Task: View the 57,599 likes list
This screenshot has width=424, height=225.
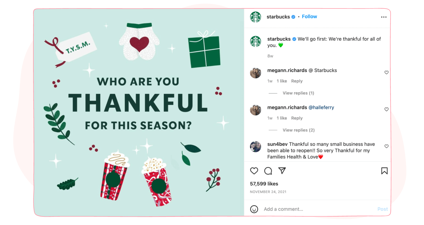Action: point(264,184)
